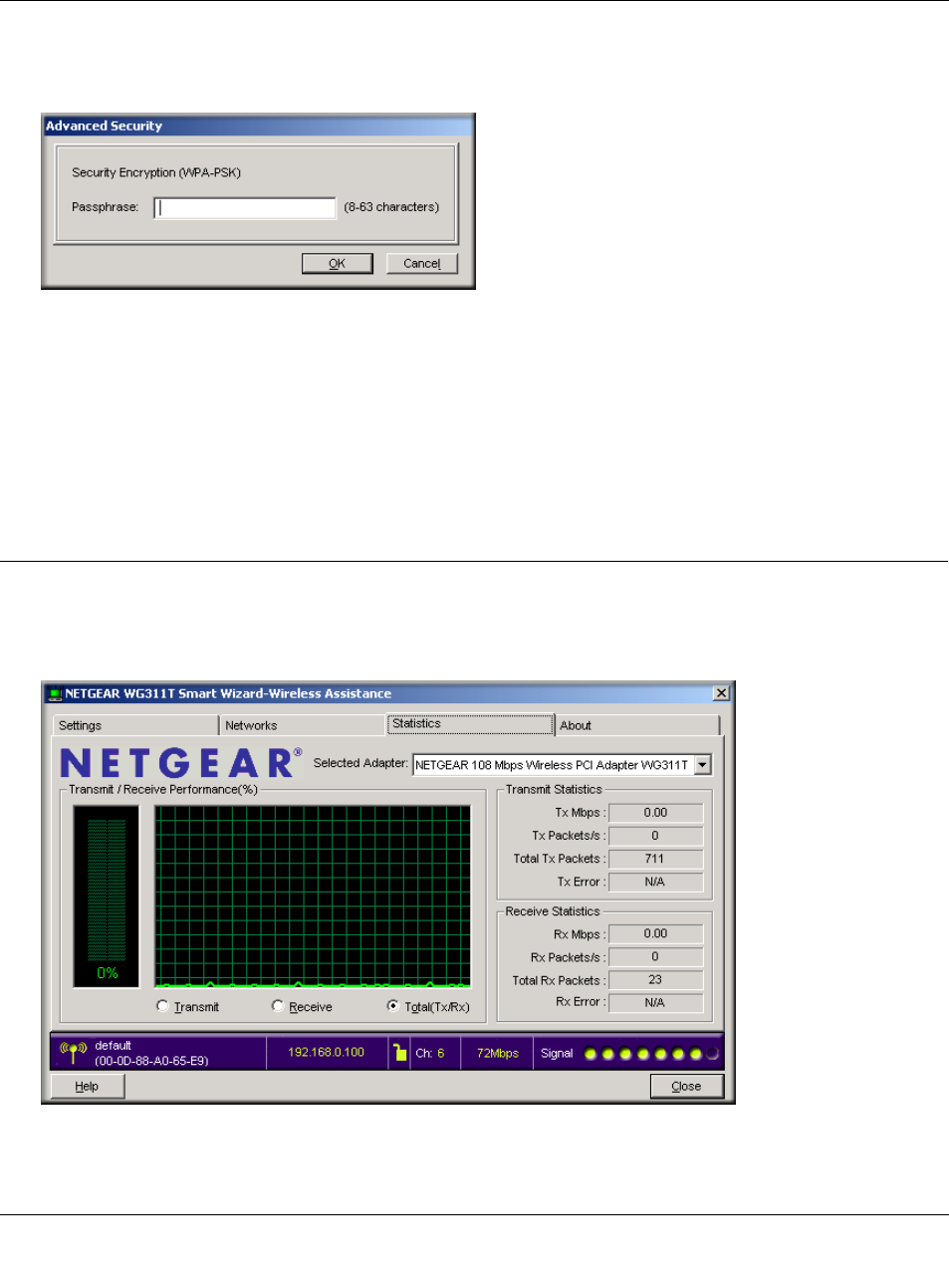Click the Advanced Security title bar
949x1284 pixels.
[x=258, y=126]
